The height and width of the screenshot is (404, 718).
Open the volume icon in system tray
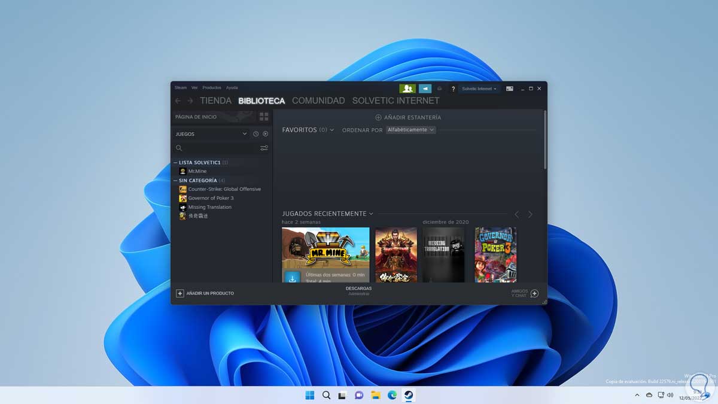pos(671,395)
